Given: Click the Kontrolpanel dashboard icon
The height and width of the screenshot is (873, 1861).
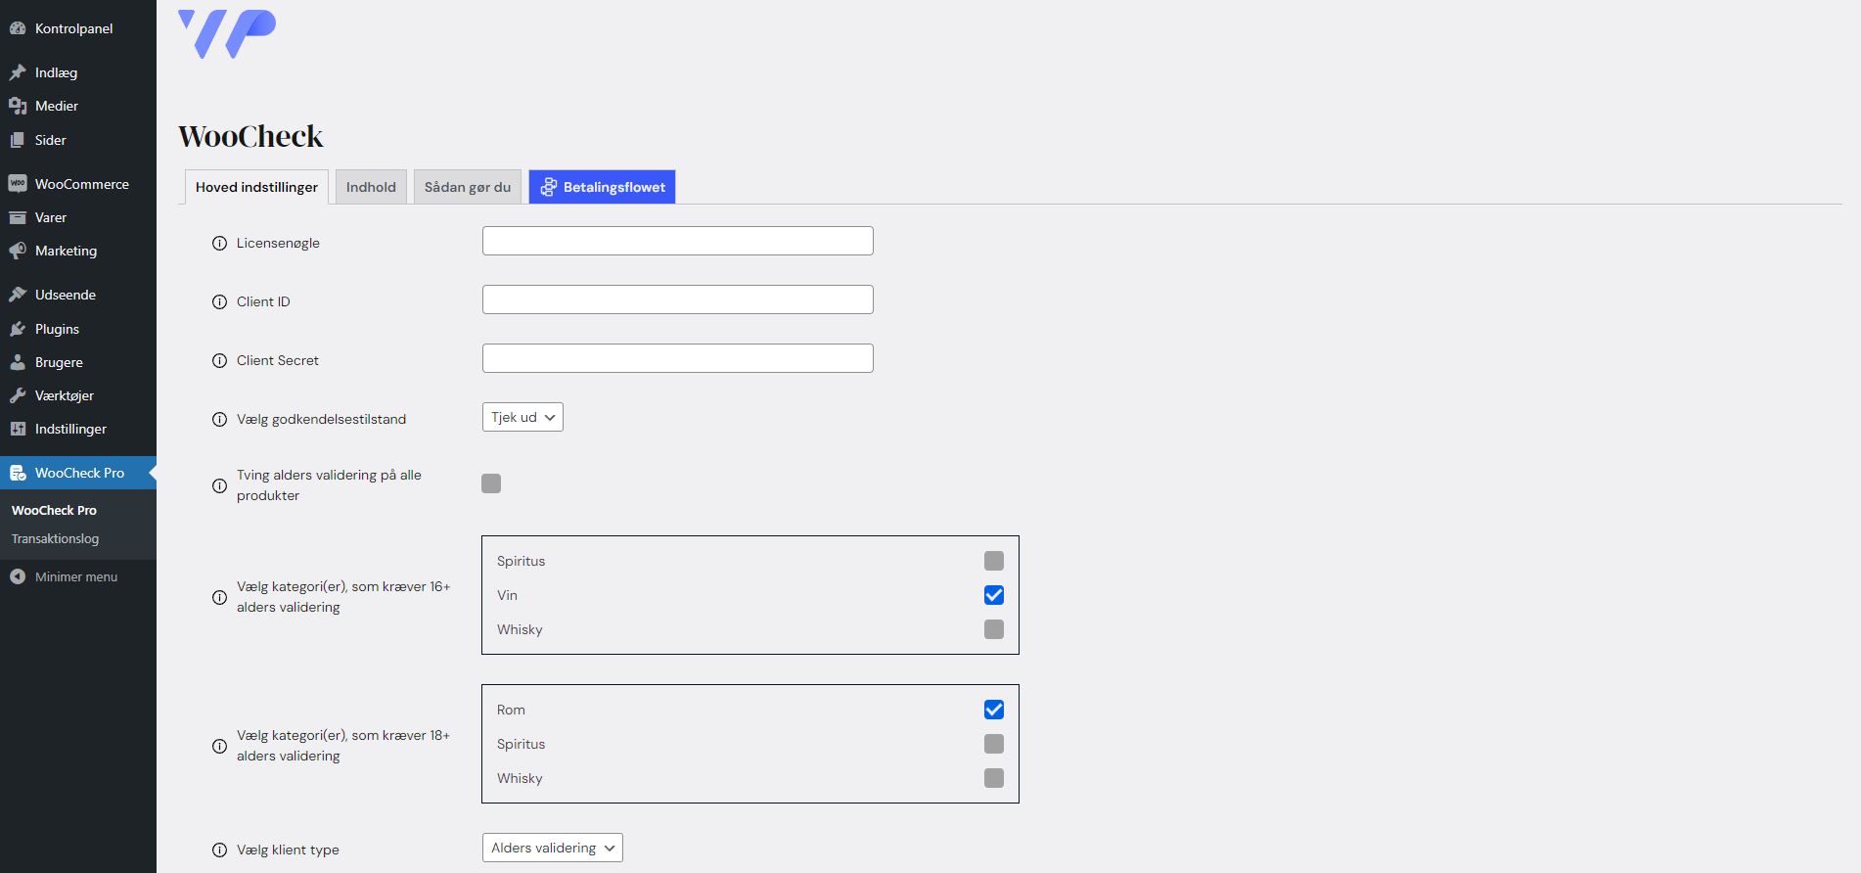Looking at the screenshot, I should click(18, 28).
